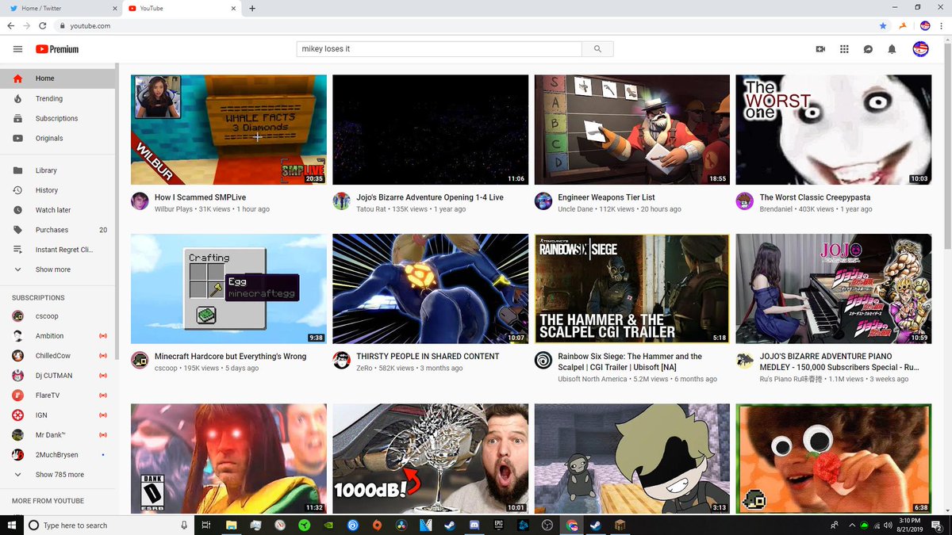Play How I Scammed SMPLive thumbnail
The image size is (952, 535).
point(228,130)
